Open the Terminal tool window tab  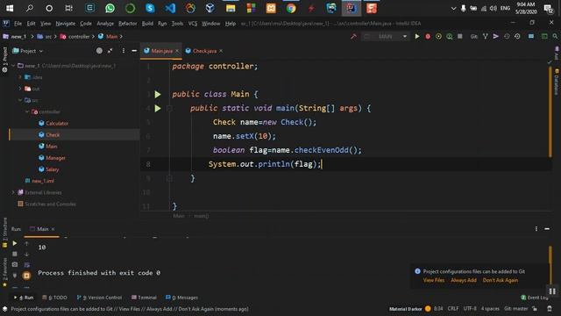144,298
